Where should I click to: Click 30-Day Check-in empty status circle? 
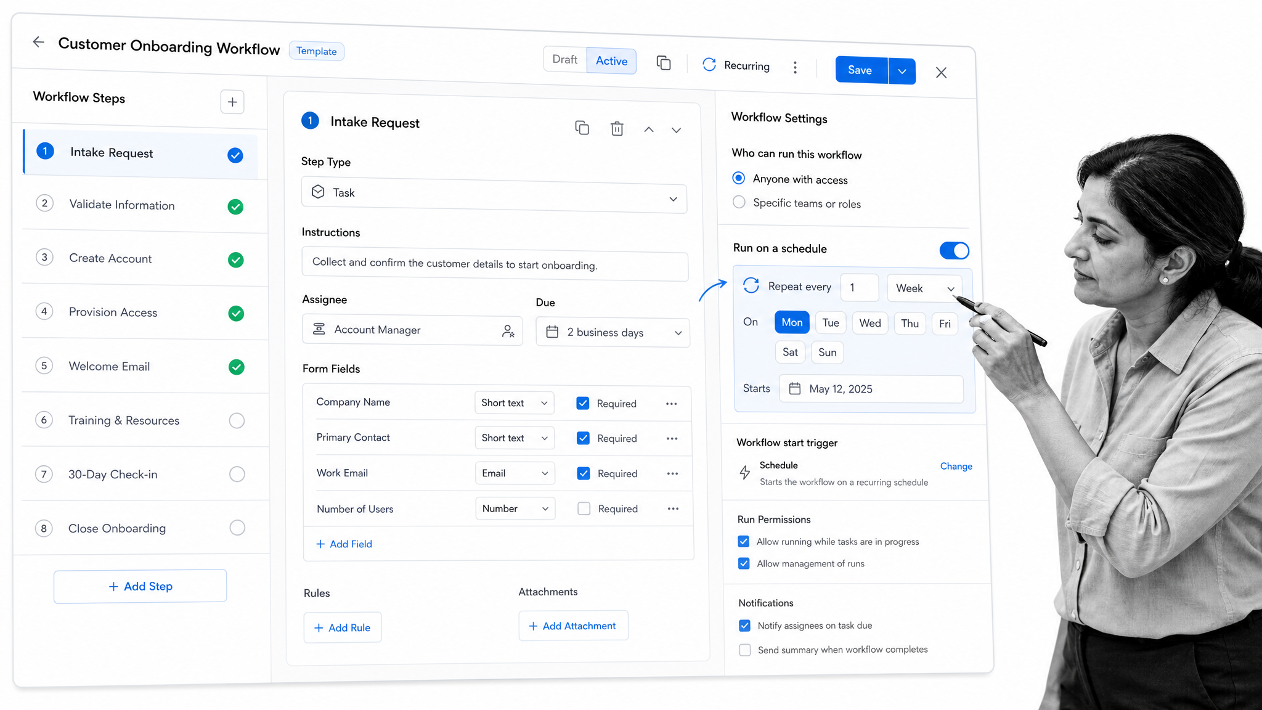[x=237, y=474]
